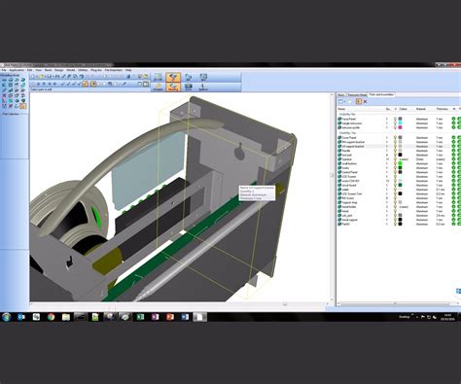
Task: Select the Fascia Panel part row
Action: click(399, 119)
